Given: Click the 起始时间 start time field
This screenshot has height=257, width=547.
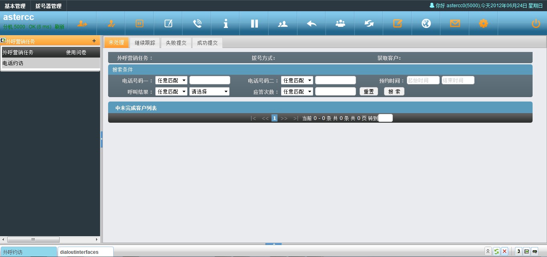Looking at the screenshot, I should [423, 80].
